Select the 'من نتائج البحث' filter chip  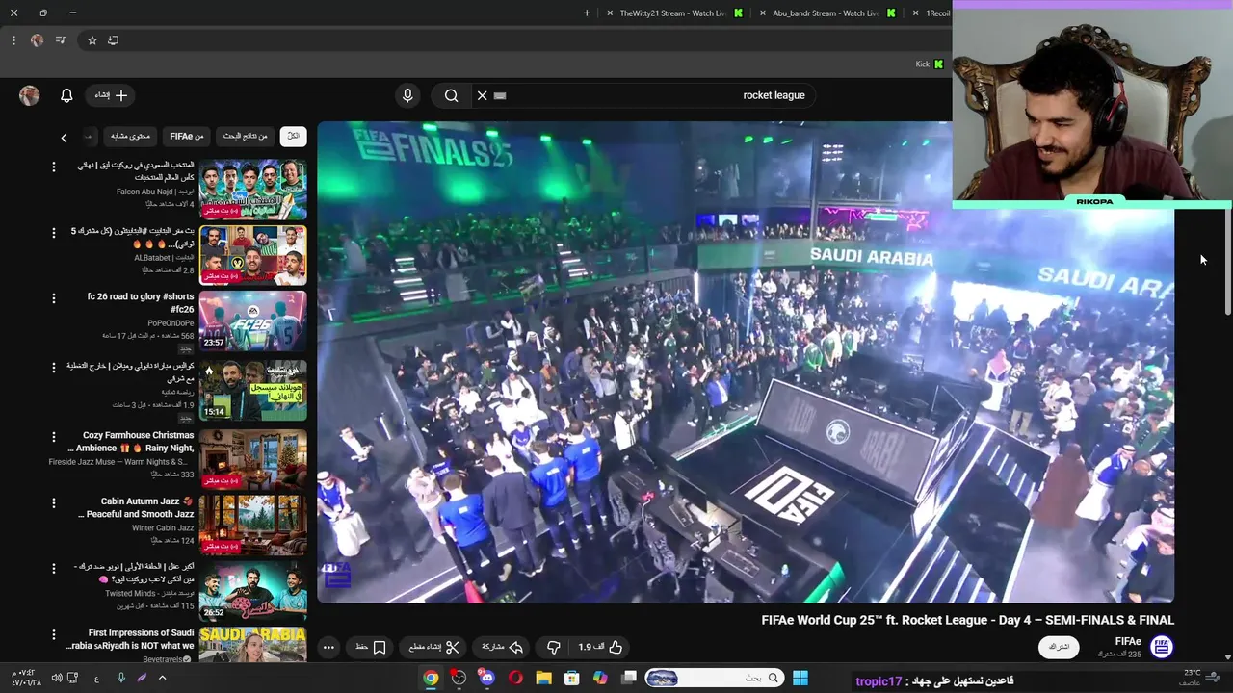pos(246,137)
